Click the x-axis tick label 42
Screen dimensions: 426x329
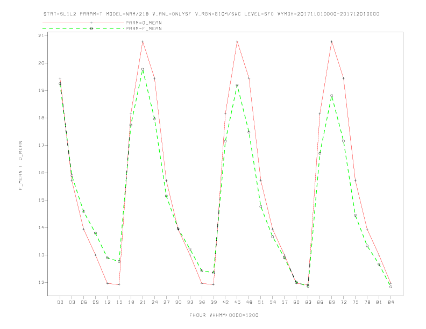click(225, 302)
